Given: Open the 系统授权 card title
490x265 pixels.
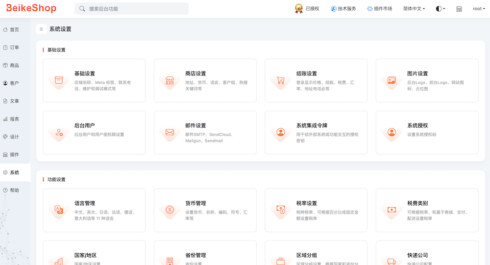Looking at the screenshot, I should (417, 125).
